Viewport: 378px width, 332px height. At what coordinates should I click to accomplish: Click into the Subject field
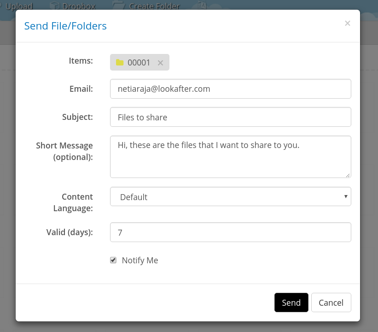click(230, 117)
